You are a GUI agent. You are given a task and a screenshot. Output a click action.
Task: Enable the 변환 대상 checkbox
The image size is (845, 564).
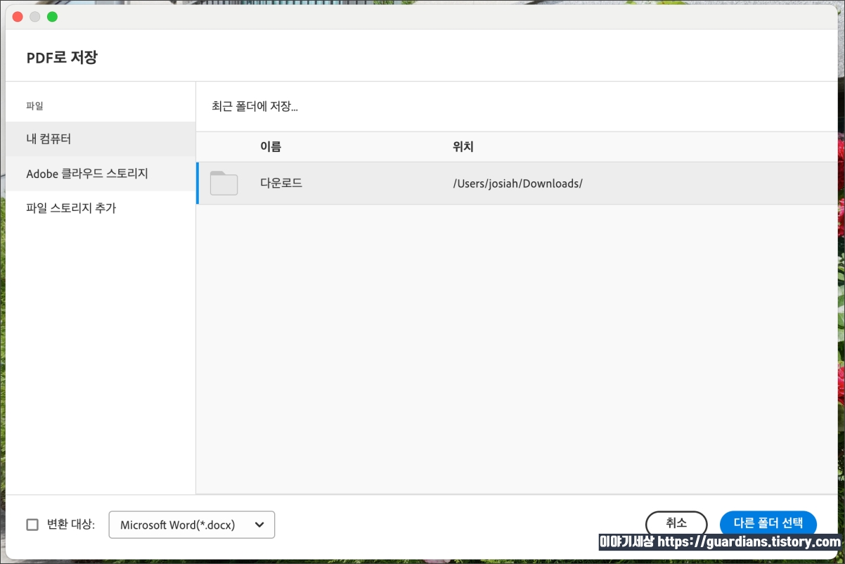pos(32,525)
